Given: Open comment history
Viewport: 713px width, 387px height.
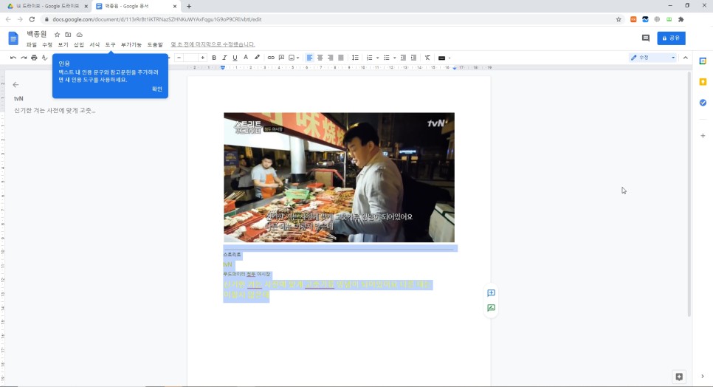Looking at the screenshot, I should coord(646,38).
